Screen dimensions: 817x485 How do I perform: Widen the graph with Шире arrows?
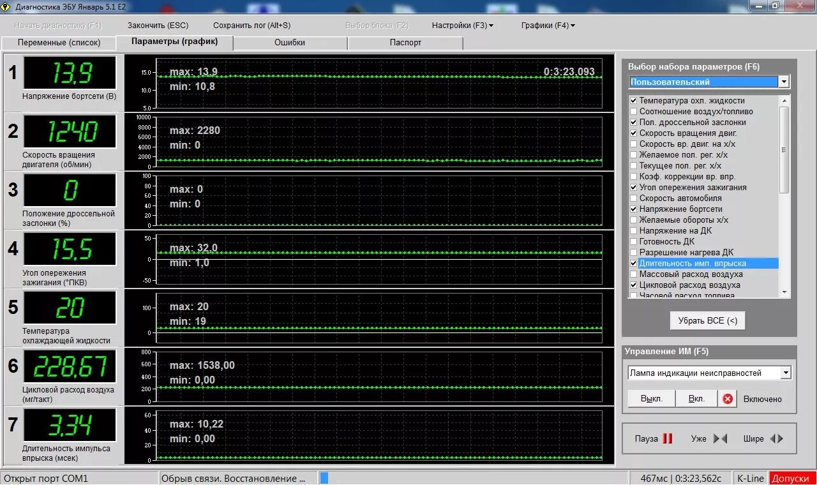[x=776, y=438]
